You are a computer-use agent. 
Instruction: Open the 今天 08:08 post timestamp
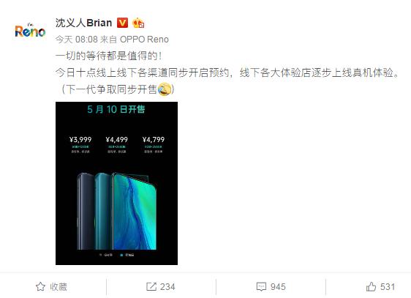[77, 40]
